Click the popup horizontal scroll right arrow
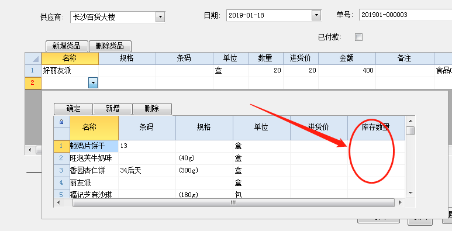 coord(400,203)
